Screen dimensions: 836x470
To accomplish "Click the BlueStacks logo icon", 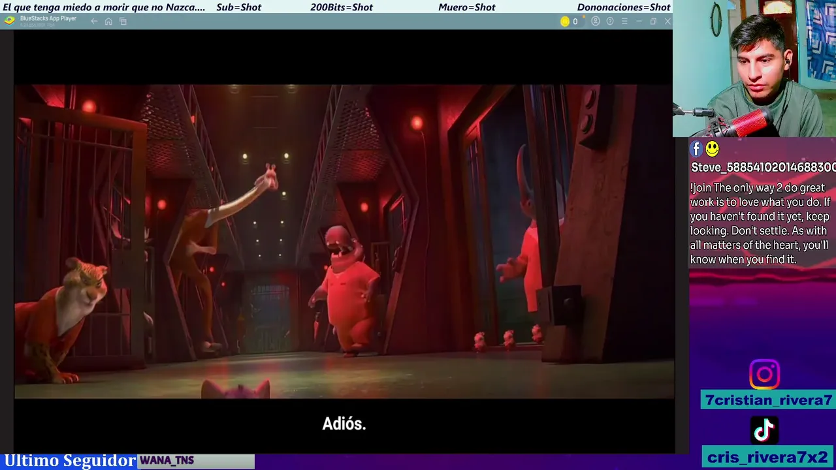I will [9, 20].
